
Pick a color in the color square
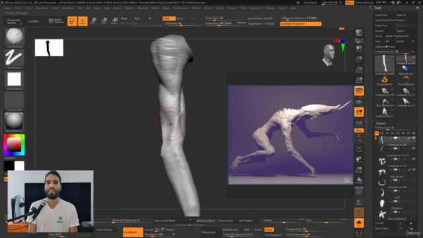click(x=14, y=145)
